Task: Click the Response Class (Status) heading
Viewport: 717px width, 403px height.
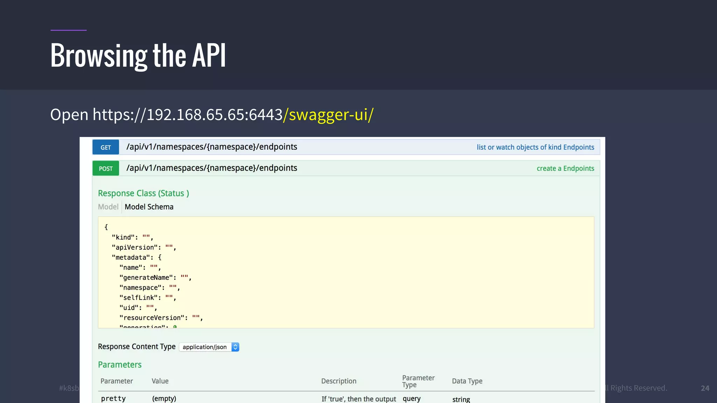Action: 143,193
